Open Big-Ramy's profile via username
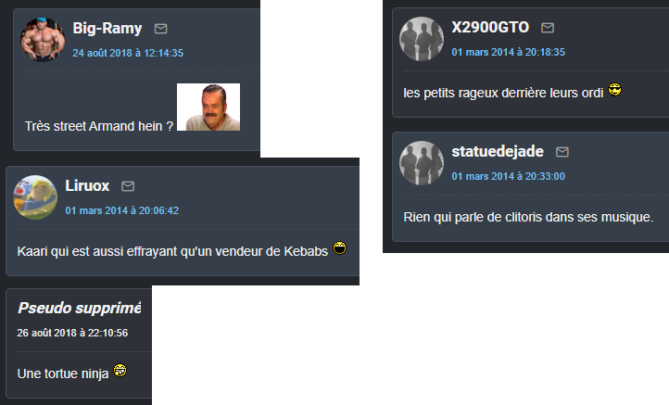The width and height of the screenshot is (669, 405). click(x=107, y=28)
